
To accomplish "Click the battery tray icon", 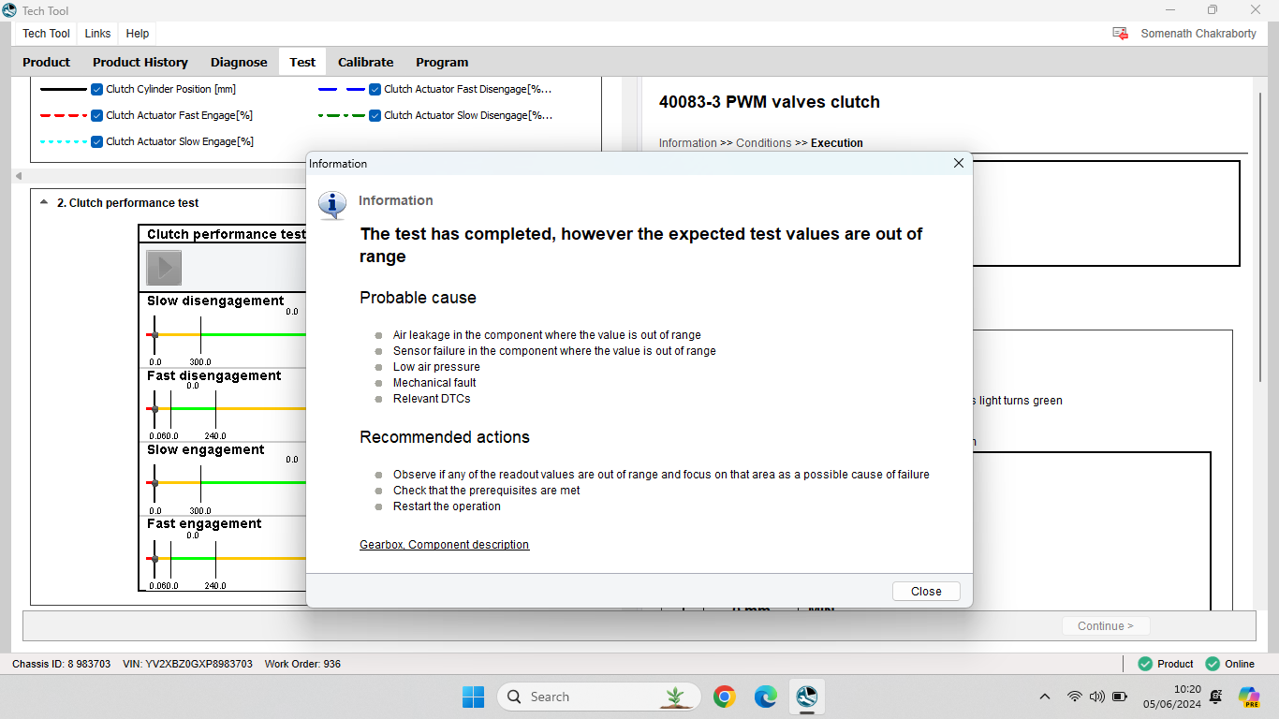I will click(x=1120, y=697).
